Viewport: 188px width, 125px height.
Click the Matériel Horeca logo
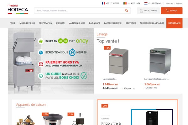[18, 9]
